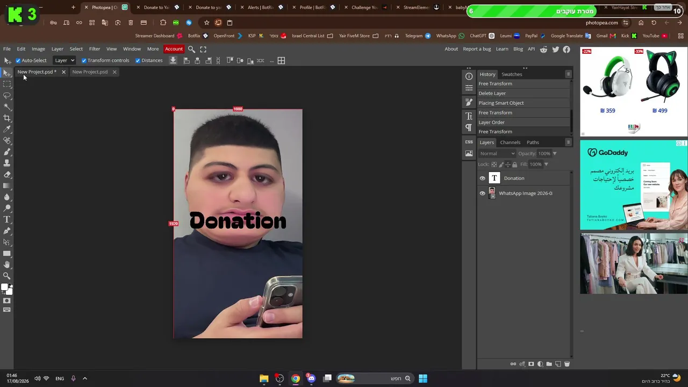The width and height of the screenshot is (688, 387).
Task: Select the Pen tool
Action: [7, 231]
